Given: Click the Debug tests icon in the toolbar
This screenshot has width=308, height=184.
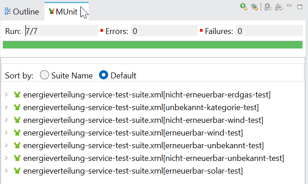Looking at the screenshot, I should [x=254, y=7].
